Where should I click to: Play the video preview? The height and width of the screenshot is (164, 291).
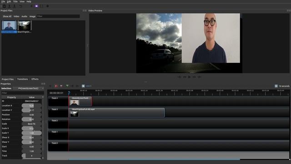189,77
